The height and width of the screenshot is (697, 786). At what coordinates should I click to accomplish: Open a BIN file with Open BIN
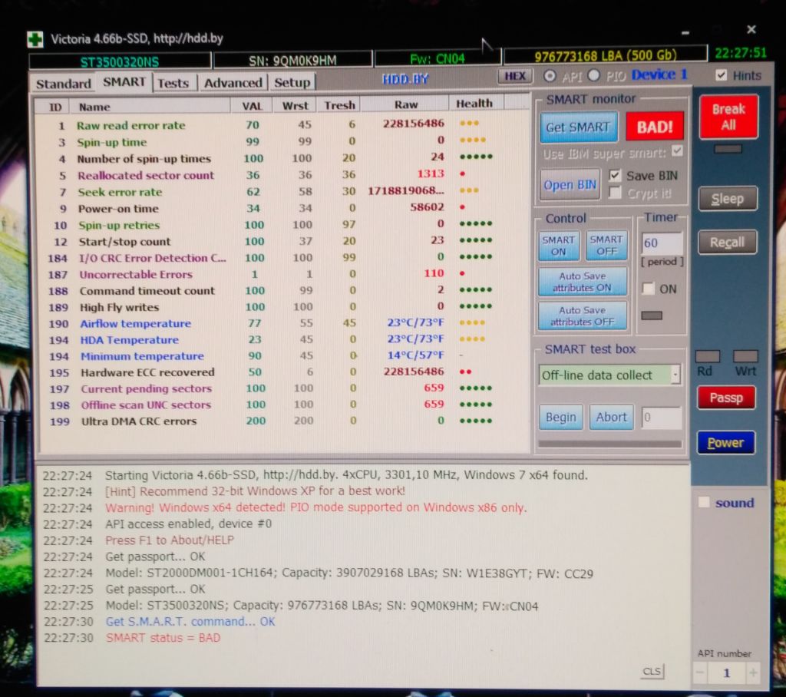(x=570, y=185)
